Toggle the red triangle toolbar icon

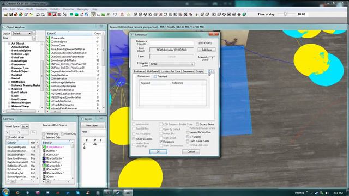click(55, 14)
